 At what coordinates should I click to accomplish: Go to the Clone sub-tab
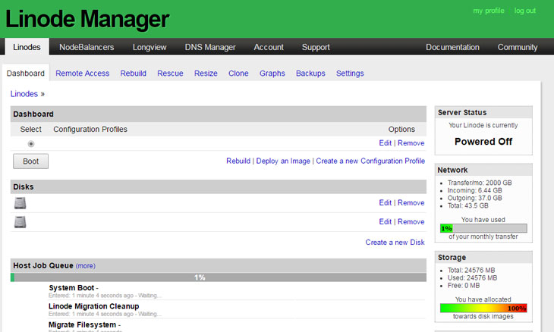click(x=238, y=74)
